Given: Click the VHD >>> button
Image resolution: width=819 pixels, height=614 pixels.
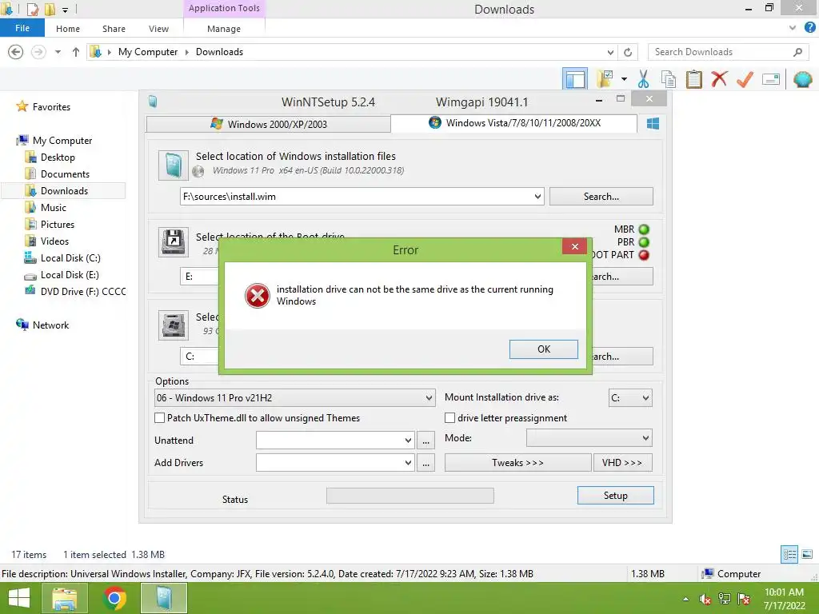Looking at the screenshot, I should 622,463.
